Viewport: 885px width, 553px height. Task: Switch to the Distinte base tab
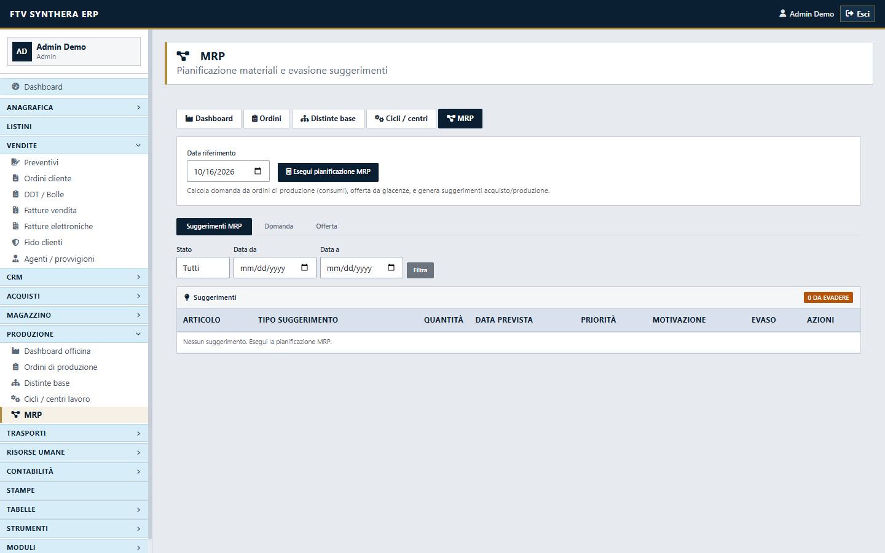[328, 119]
